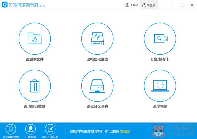Image resolution: width=197 pixels, height=139 pixels.
Task: Click the U盘/储存卡 label
Action: point(160,59)
